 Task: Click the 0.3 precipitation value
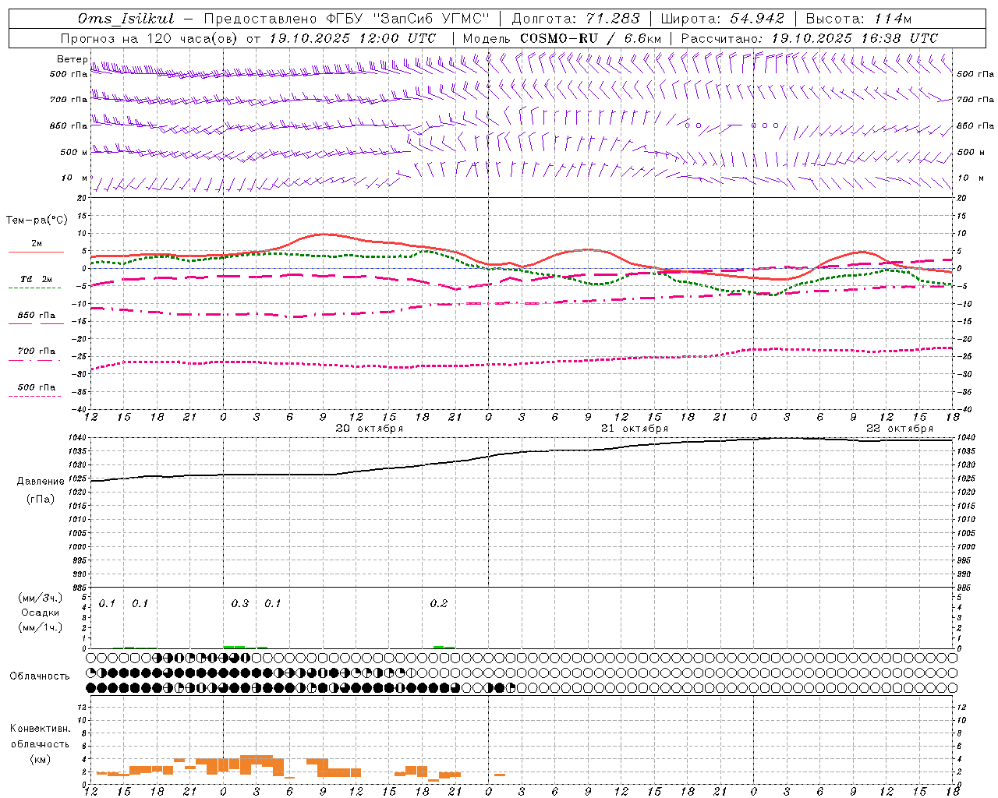tap(240, 604)
